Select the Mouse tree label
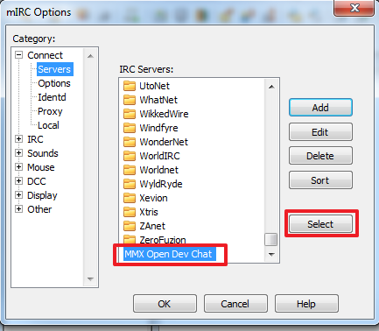The width and height of the screenshot is (379, 331). [x=41, y=167]
